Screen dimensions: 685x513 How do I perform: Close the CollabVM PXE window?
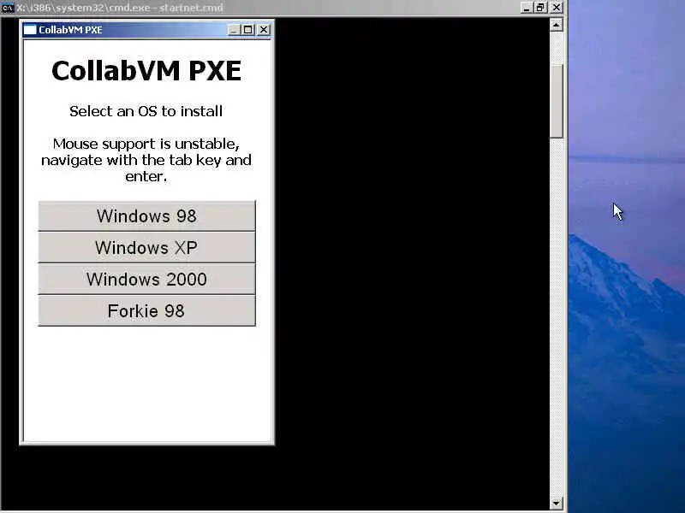point(264,30)
